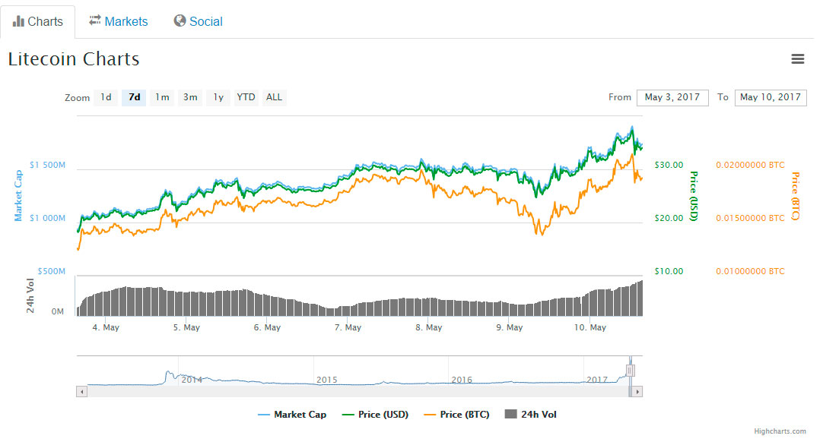The height and width of the screenshot is (442, 823).
Task: Click the 5. May x-axis label
Action: pyautogui.click(x=186, y=327)
